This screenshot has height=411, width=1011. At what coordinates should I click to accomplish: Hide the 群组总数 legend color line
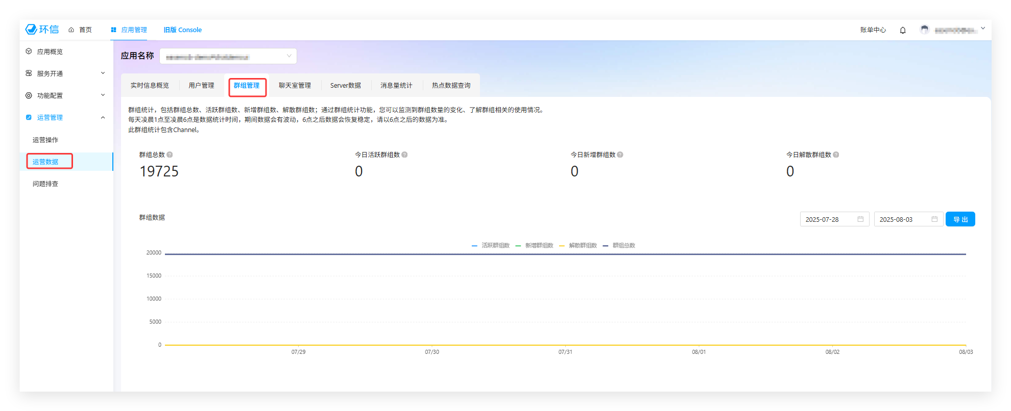pyautogui.click(x=606, y=246)
